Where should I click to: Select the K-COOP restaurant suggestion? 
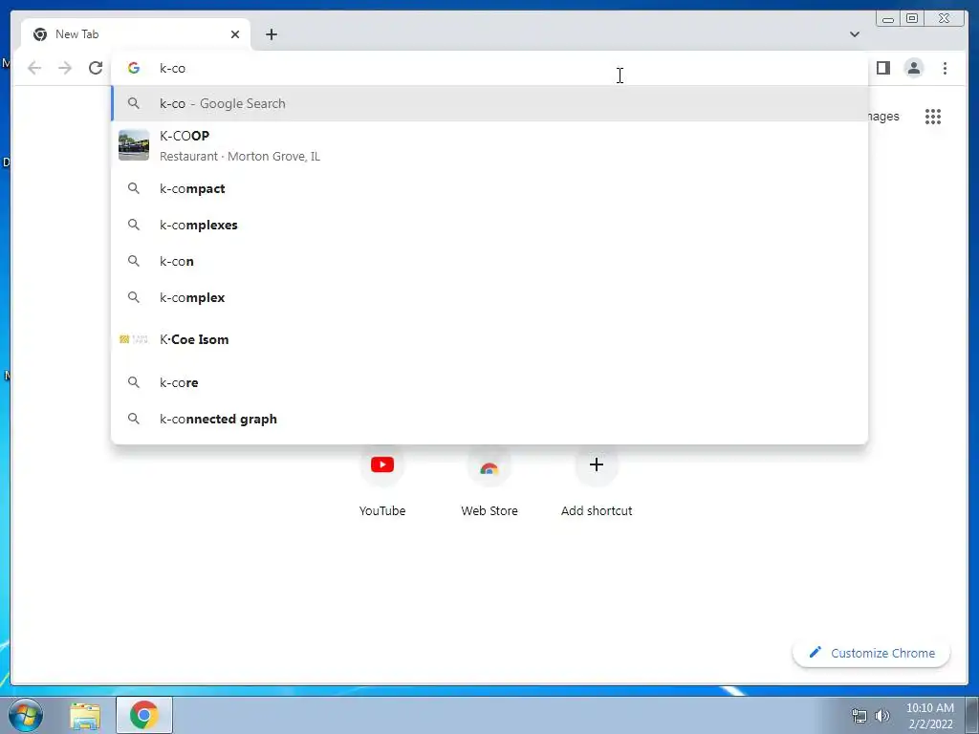(x=489, y=145)
